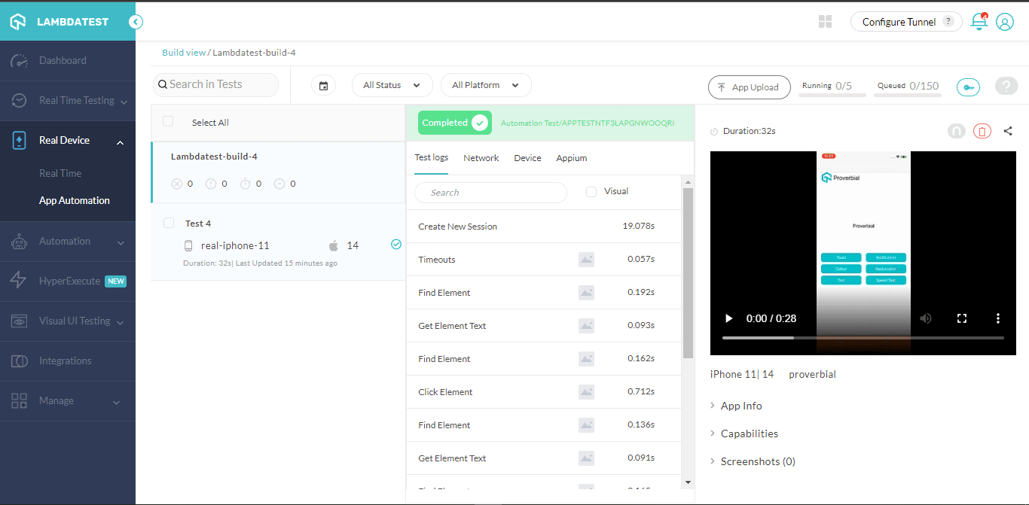Expand the Capabilities section
1029x505 pixels.
751,433
